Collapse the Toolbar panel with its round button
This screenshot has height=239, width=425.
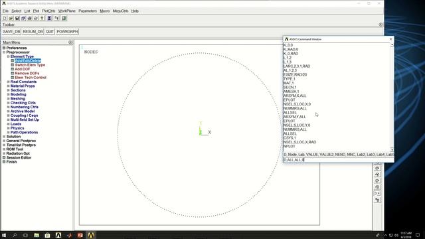tap(381, 25)
